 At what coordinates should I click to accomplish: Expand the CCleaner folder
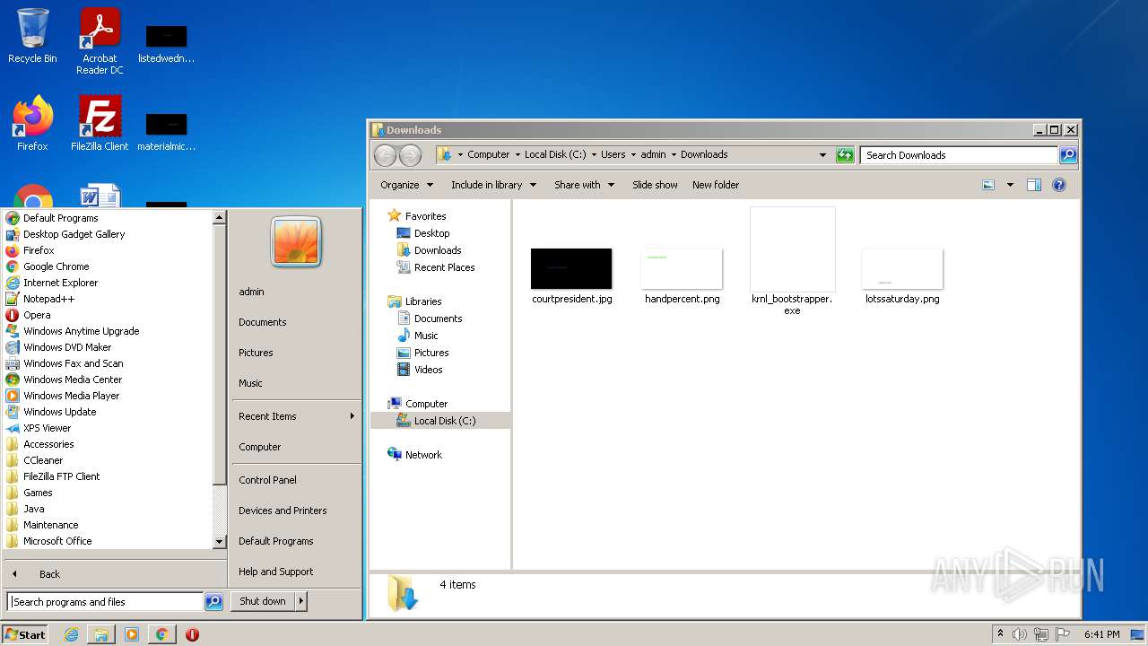coord(43,460)
